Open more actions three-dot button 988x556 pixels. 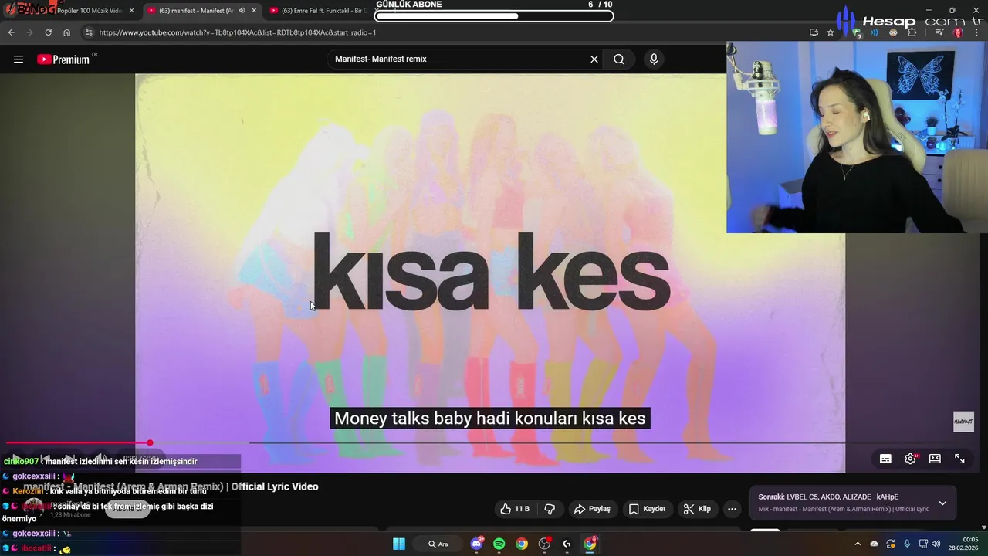[x=732, y=509]
